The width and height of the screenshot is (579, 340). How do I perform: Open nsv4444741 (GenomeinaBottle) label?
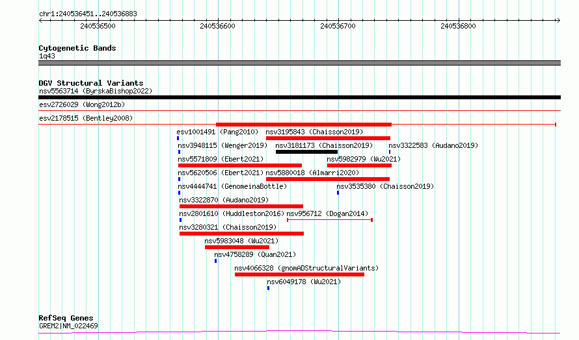tap(233, 186)
